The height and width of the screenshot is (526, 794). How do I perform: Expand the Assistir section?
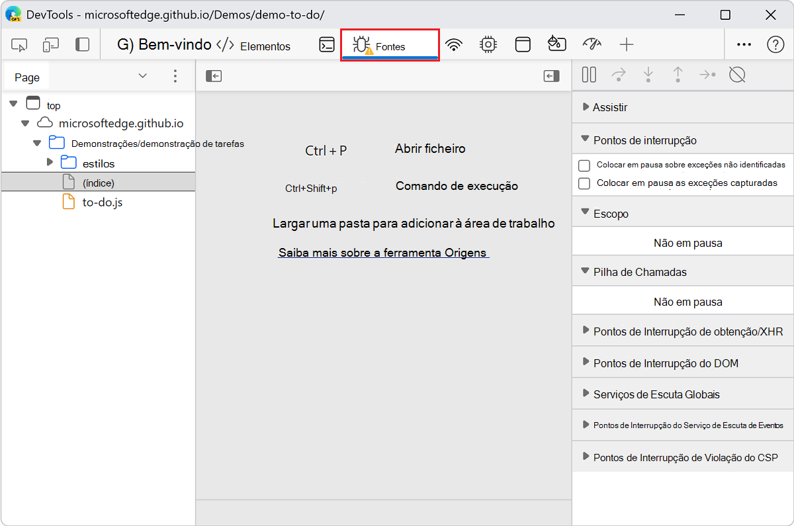(x=586, y=107)
